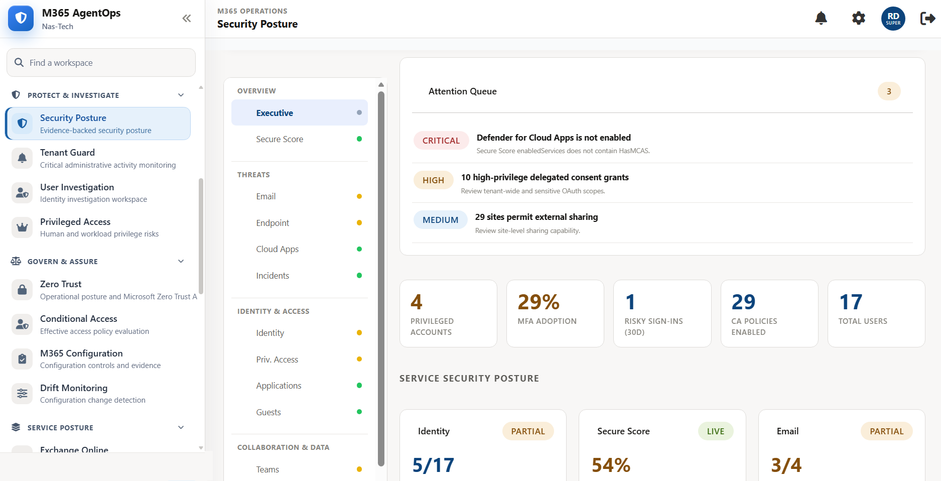The height and width of the screenshot is (481, 941).
Task: Collapse the Govern & Assure section
Action: pyautogui.click(x=181, y=261)
